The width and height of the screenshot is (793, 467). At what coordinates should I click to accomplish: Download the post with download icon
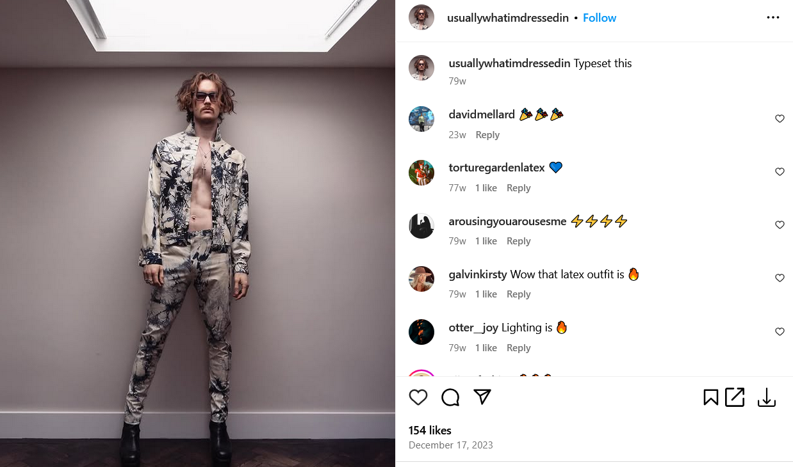coord(767,397)
